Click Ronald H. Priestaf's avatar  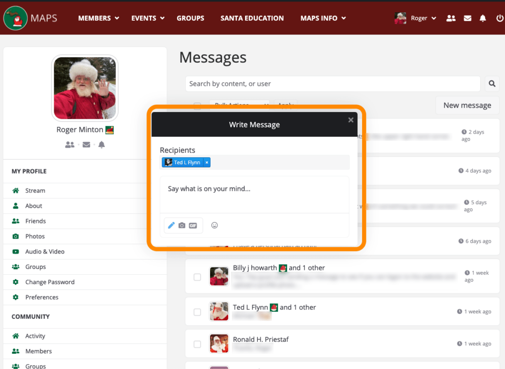pos(219,343)
